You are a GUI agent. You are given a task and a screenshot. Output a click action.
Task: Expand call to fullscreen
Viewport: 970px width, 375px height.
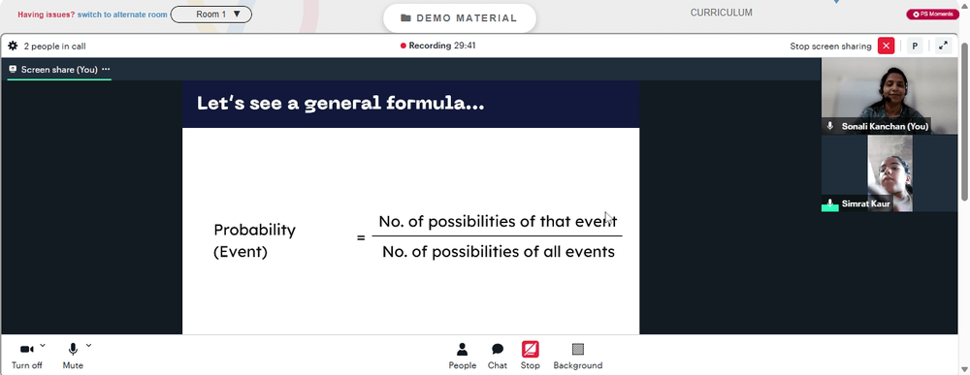943,46
